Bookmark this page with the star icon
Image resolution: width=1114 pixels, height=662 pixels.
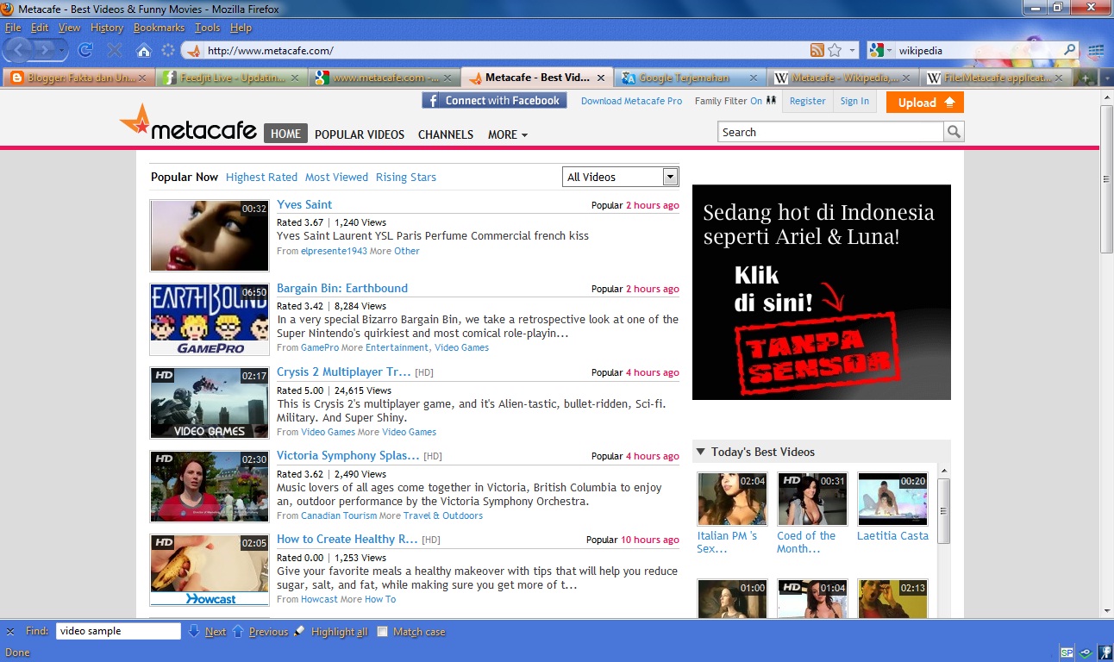[835, 51]
